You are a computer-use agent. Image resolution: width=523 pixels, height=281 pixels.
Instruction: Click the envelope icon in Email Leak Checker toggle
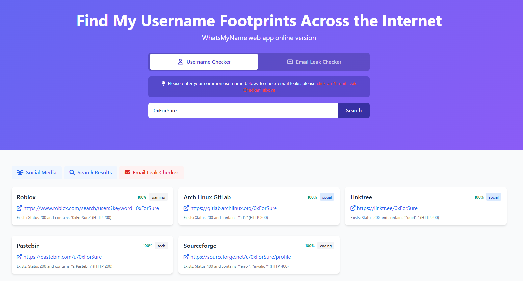[290, 62]
